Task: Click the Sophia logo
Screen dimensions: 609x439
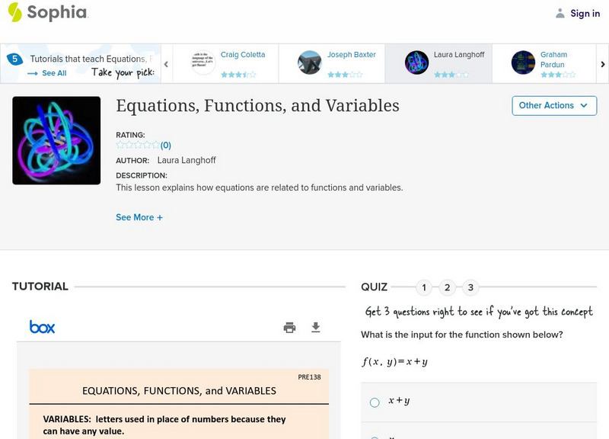Action: [x=47, y=13]
